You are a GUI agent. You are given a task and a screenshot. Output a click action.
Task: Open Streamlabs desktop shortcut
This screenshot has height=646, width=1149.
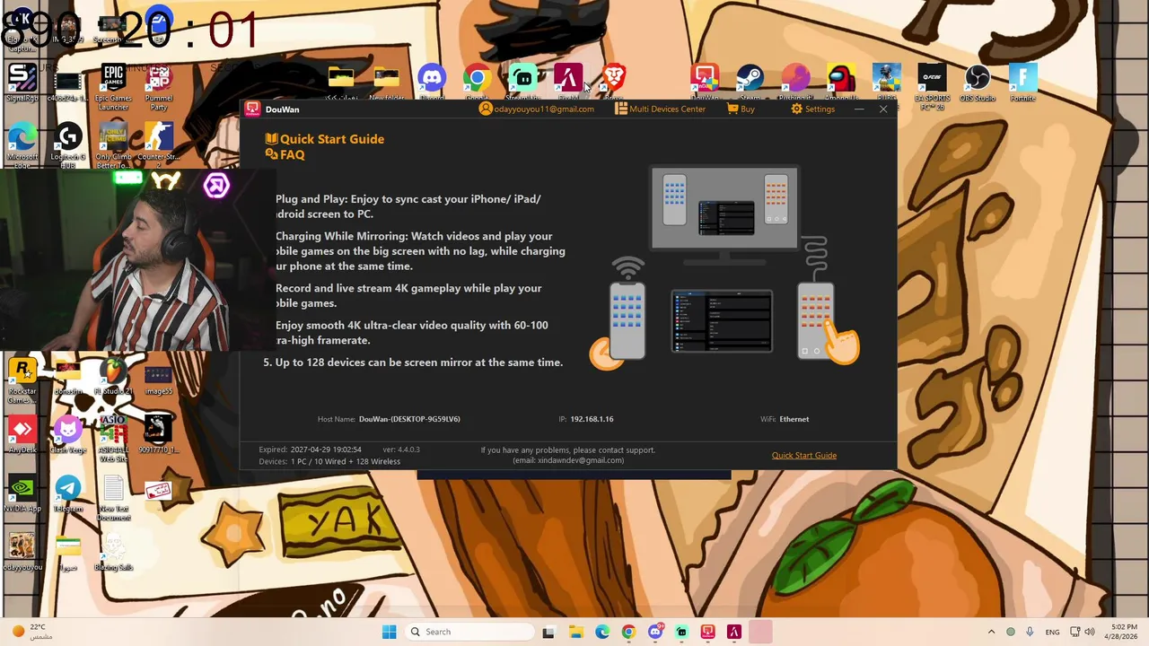click(522, 83)
